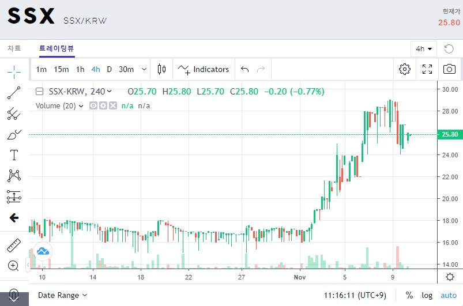
Task: Click the current price label 25.80 on axis
Action: (x=450, y=134)
